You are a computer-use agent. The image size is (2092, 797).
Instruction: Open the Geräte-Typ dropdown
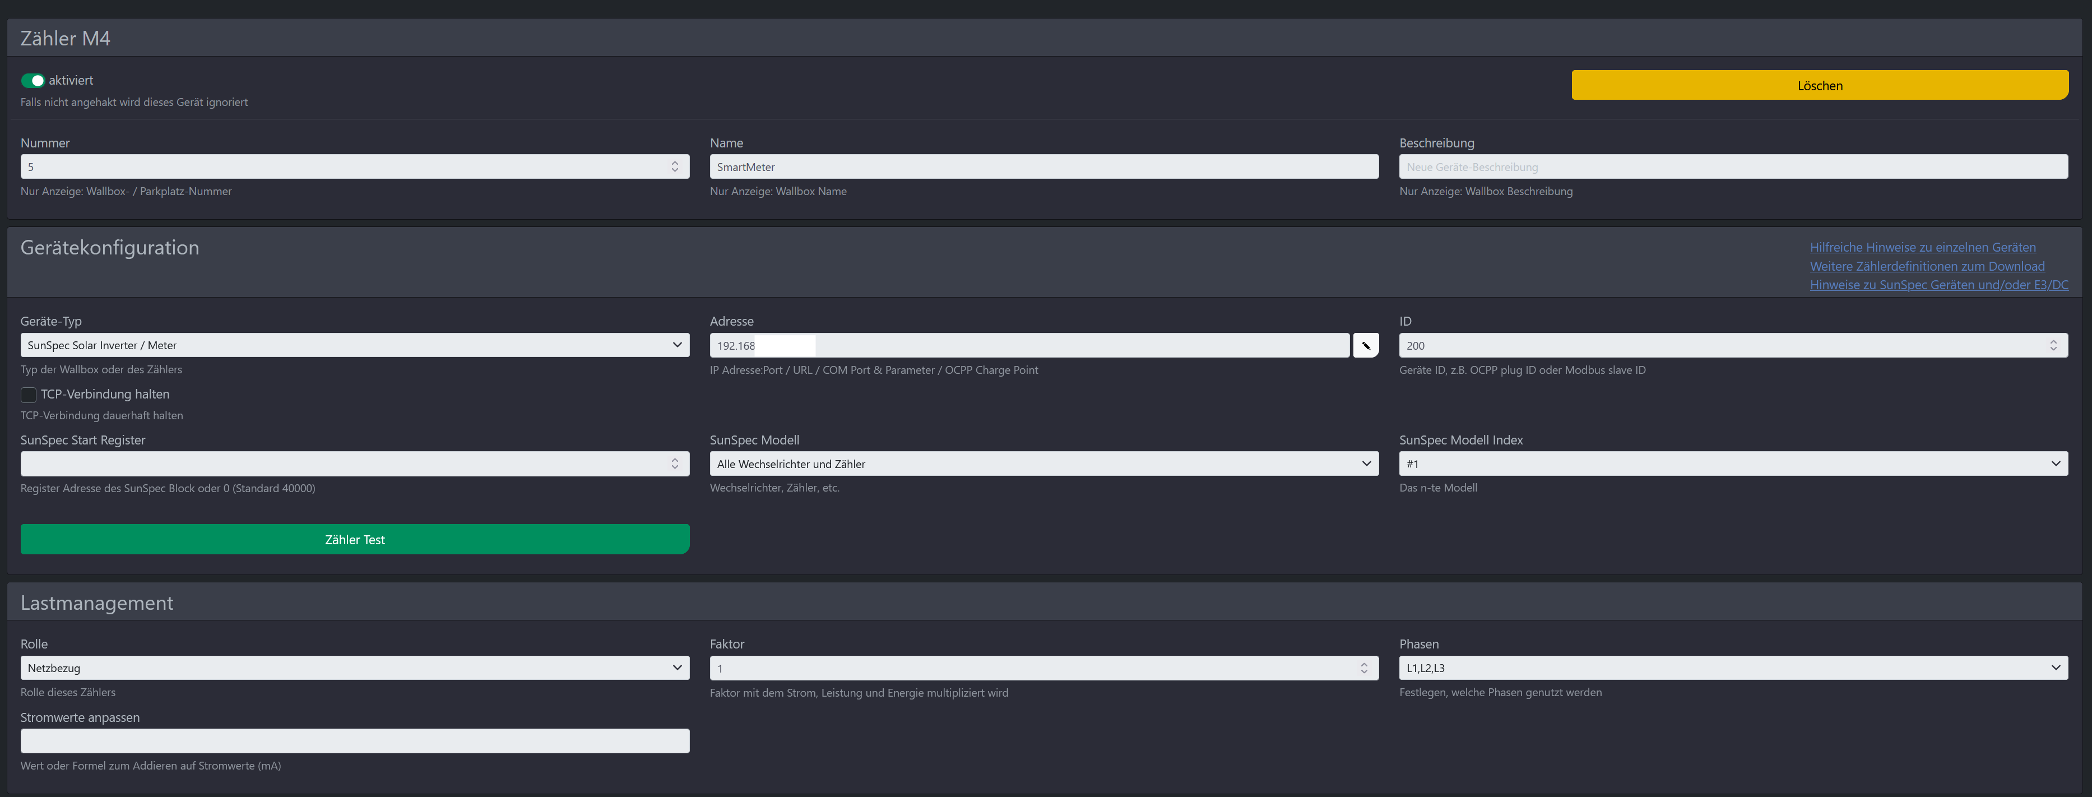[355, 345]
